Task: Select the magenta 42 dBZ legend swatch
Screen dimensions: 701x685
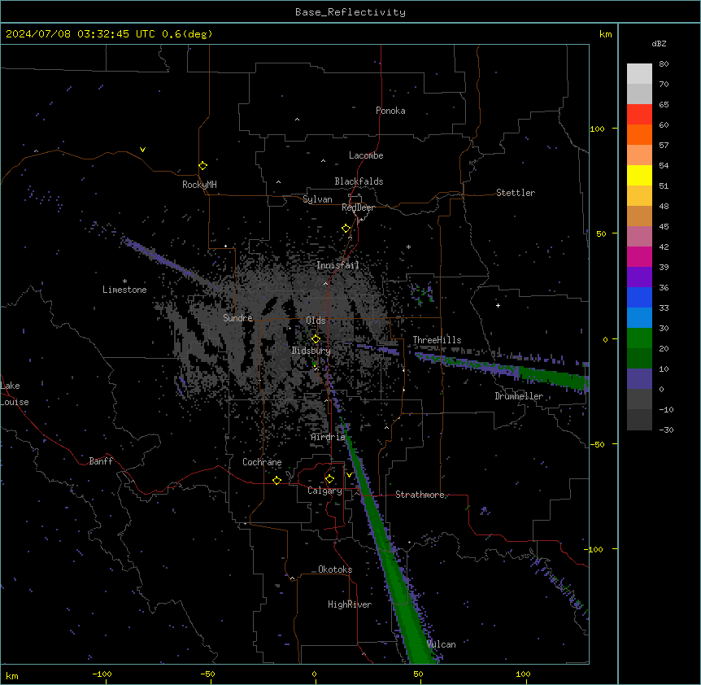Action: [x=639, y=256]
